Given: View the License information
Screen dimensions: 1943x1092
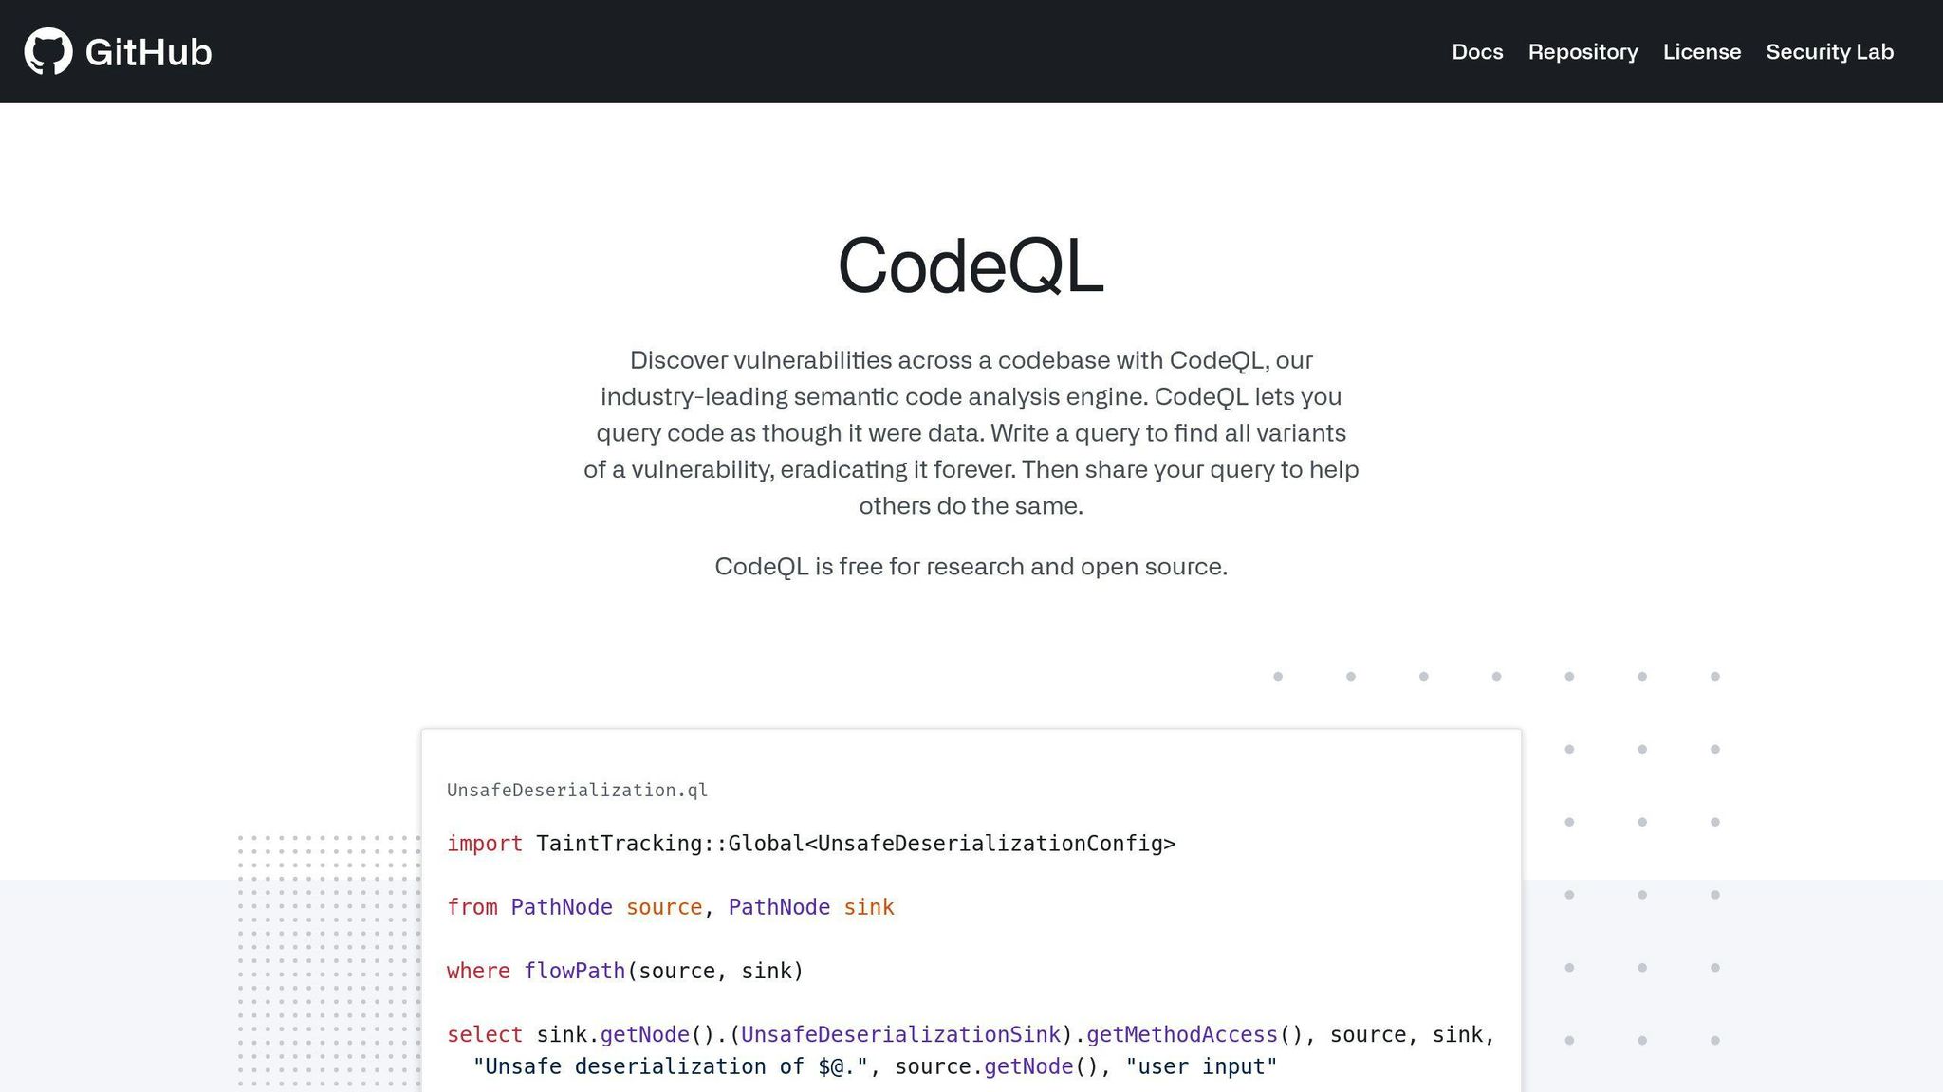Looking at the screenshot, I should pos(1702,52).
